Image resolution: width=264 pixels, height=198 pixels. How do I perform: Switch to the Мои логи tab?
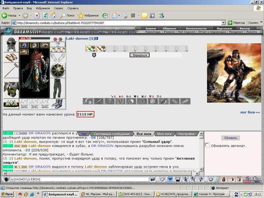[x=164, y=134]
